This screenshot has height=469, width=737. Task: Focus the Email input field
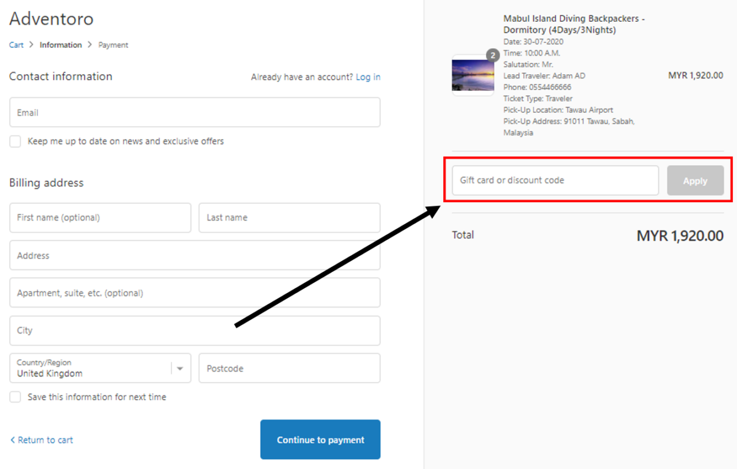pos(195,112)
